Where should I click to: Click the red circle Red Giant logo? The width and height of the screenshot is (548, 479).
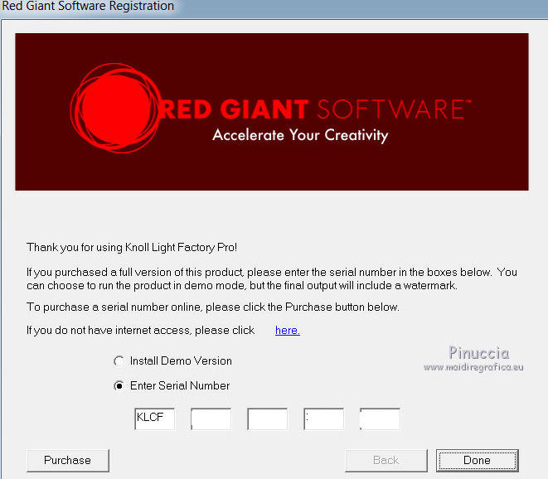click(x=115, y=108)
